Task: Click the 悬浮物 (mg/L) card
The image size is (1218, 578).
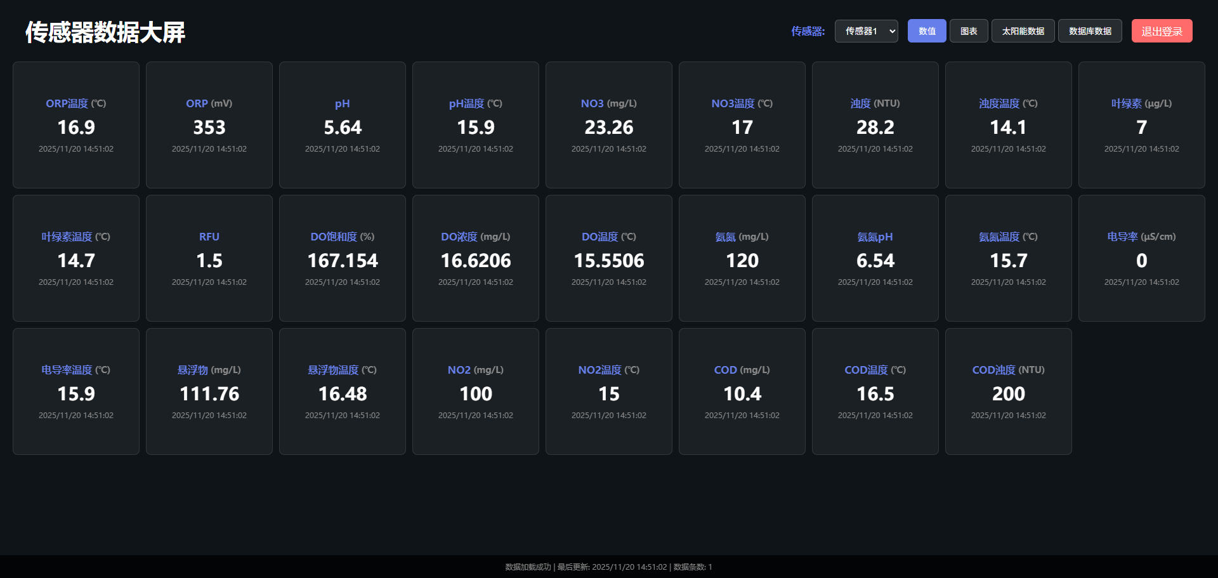Action: [x=209, y=391]
